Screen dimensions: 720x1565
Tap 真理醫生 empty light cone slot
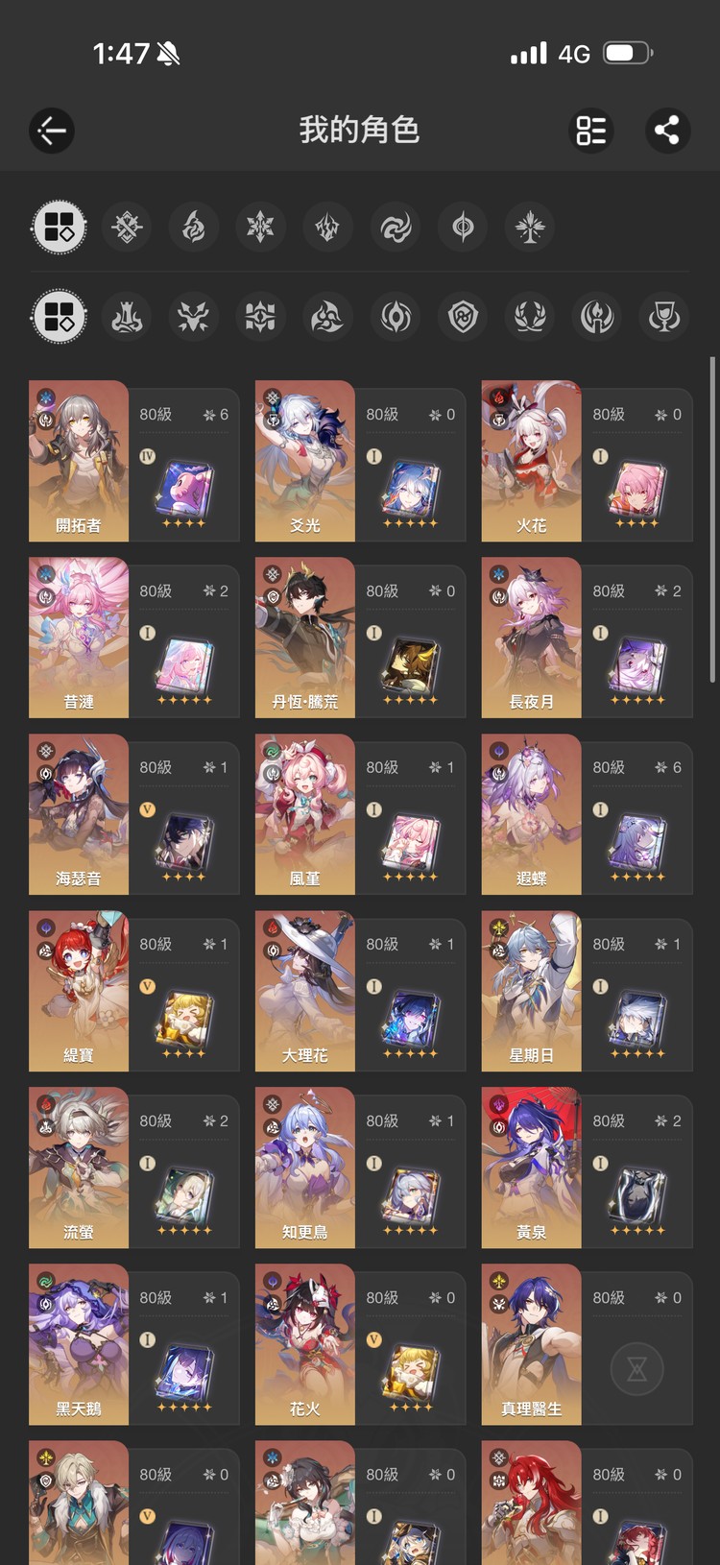pos(637,1368)
